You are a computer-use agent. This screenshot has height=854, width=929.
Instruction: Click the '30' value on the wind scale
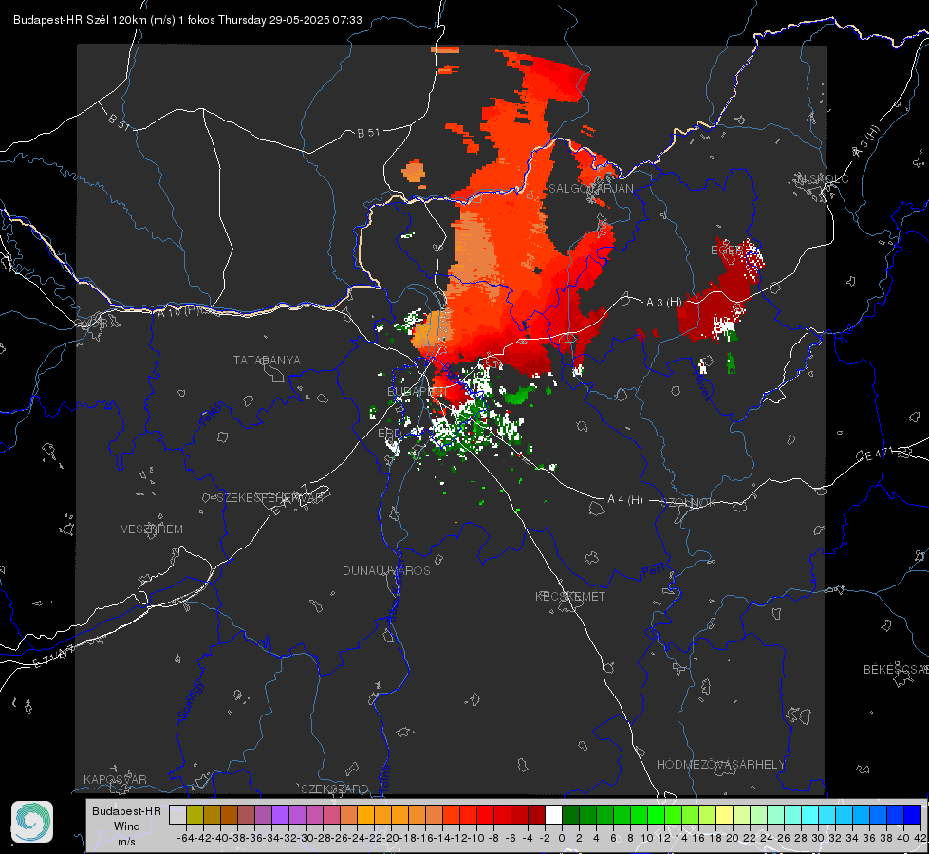coord(818,838)
